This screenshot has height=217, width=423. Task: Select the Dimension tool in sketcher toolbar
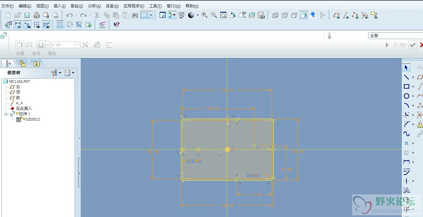click(407, 162)
